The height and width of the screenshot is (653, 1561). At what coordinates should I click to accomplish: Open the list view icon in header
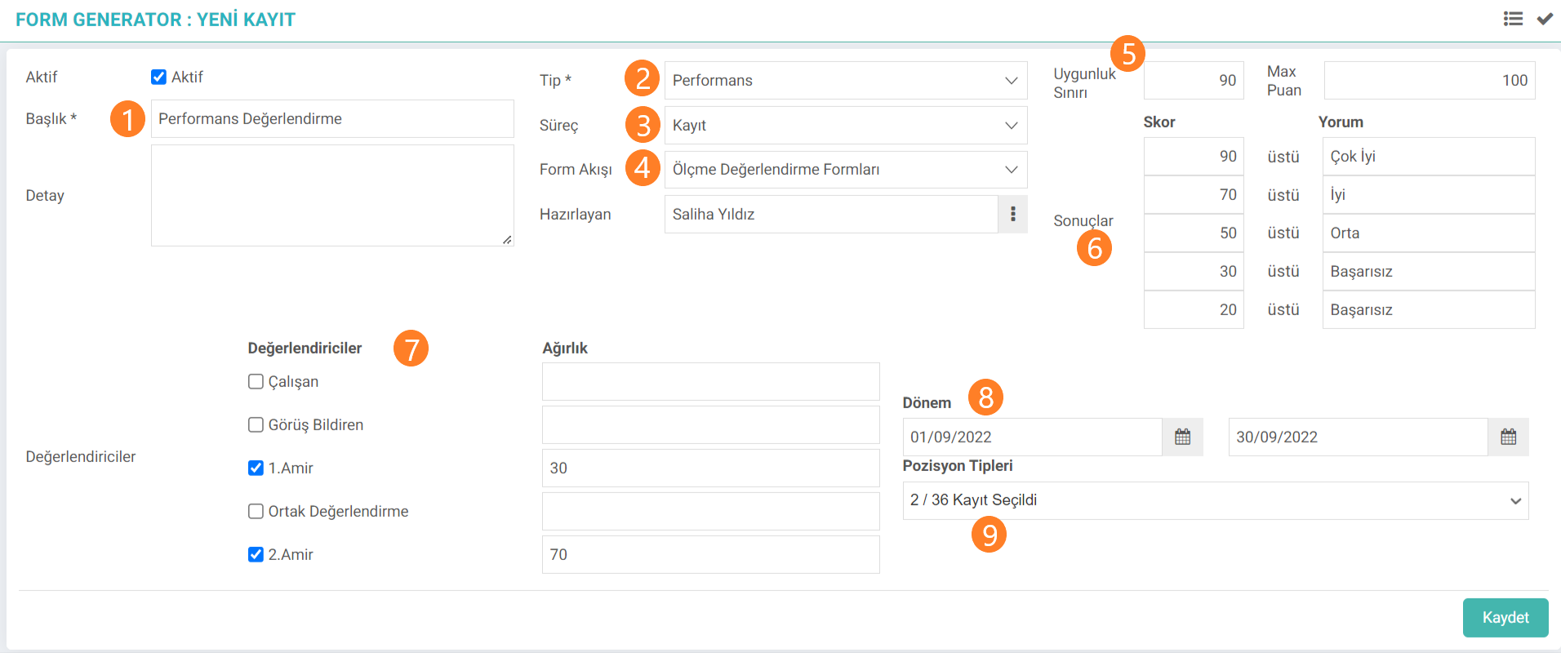click(1513, 19)
